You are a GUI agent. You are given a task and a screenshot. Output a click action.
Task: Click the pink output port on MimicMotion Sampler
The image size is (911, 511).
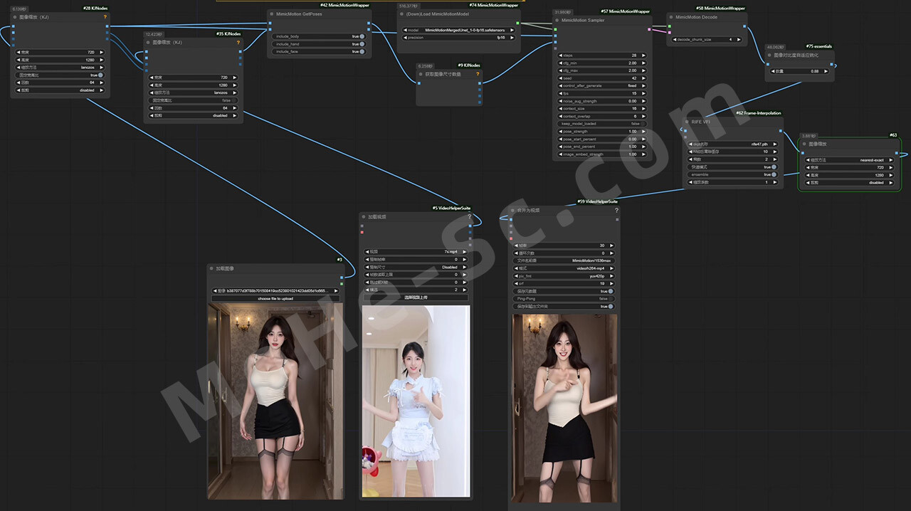pyautogui.click(x=648, y=29)
